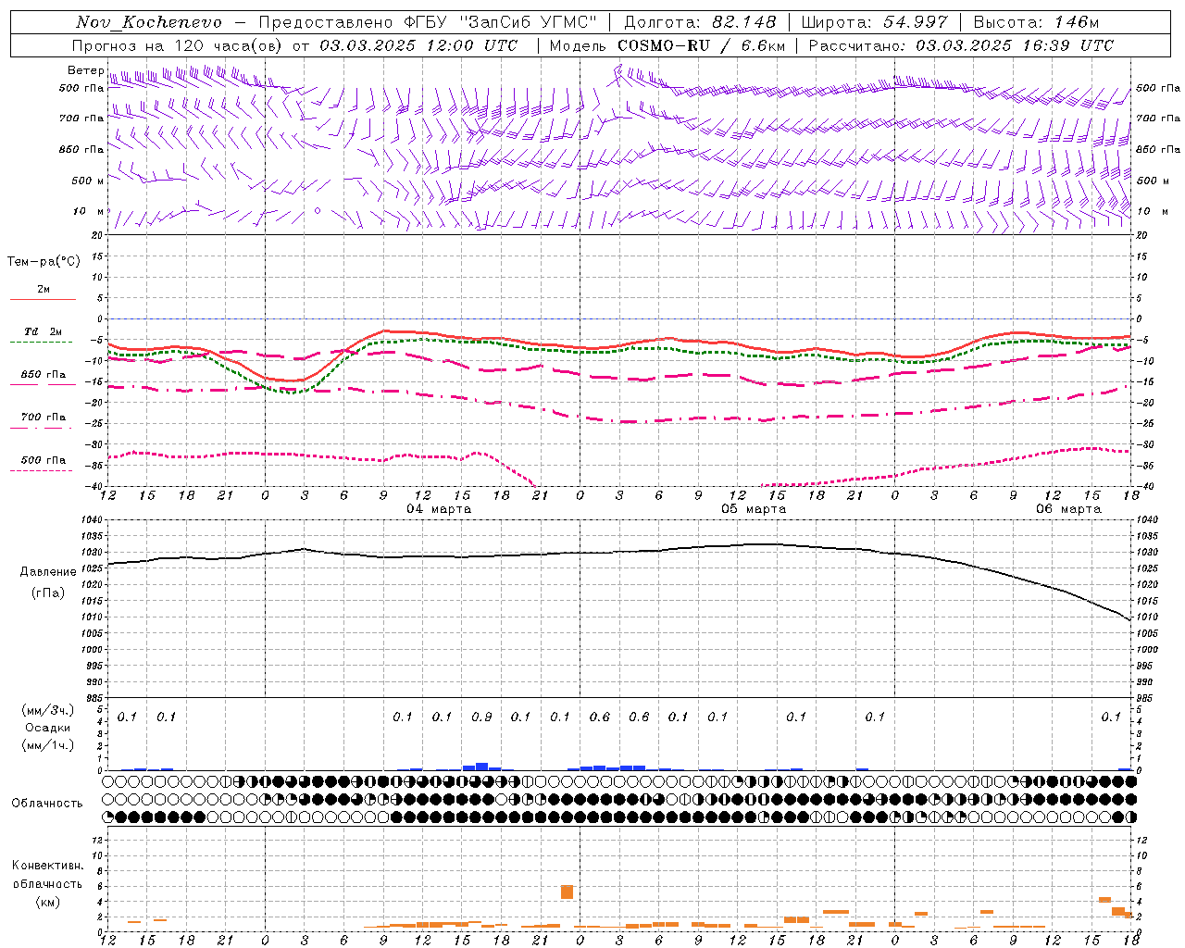Click the Тем-ра(°C) axis title

(44, 262)
